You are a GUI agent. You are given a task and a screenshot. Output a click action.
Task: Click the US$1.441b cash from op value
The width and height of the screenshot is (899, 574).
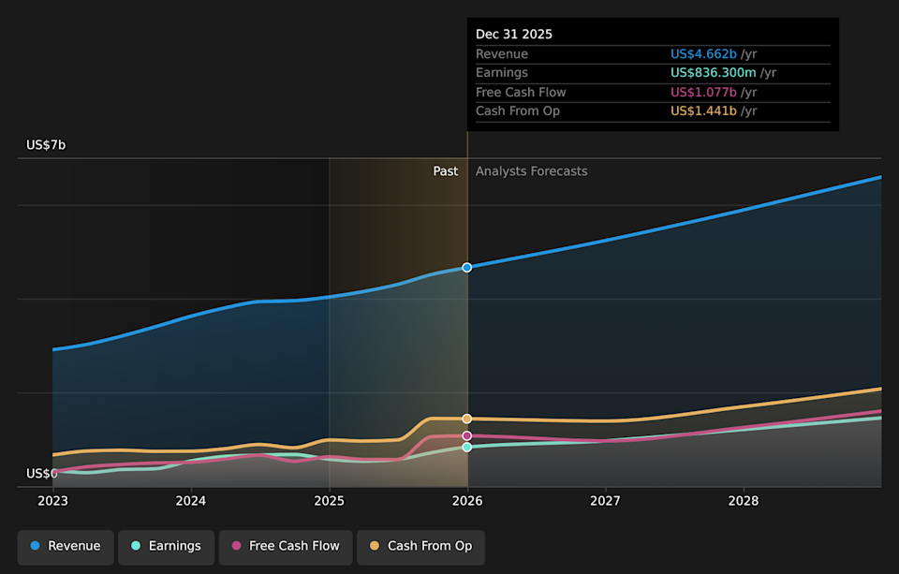[x=703, y=111]
